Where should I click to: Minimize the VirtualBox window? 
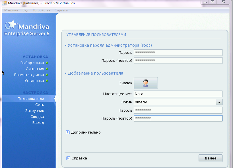[x=205, y=2]
